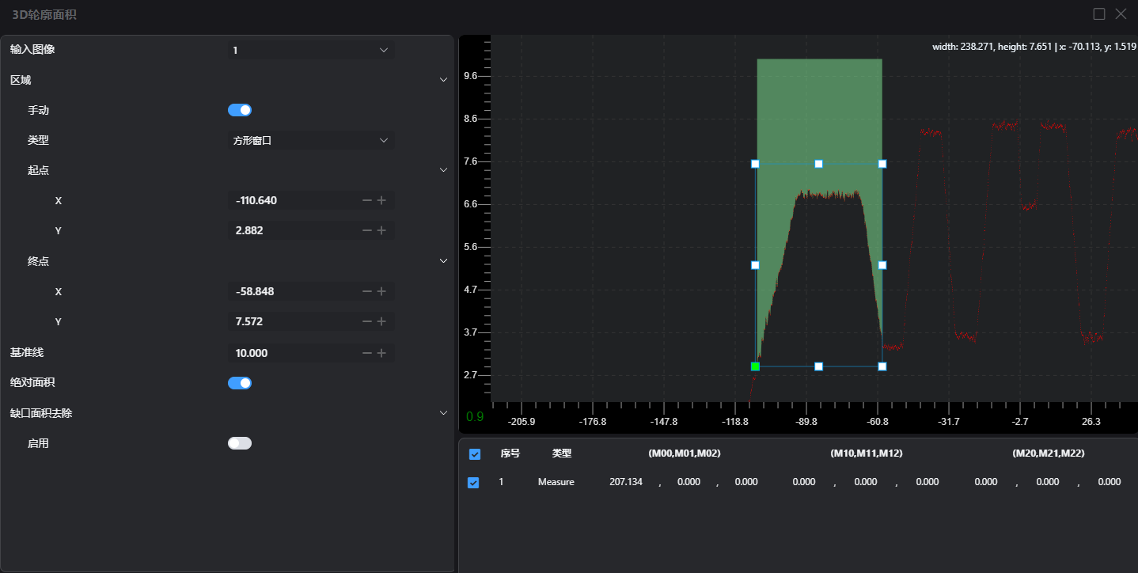This screenshot has width=1138, height=573.
Task: Collapse the 起点 section
Action: tap(443, 170)
